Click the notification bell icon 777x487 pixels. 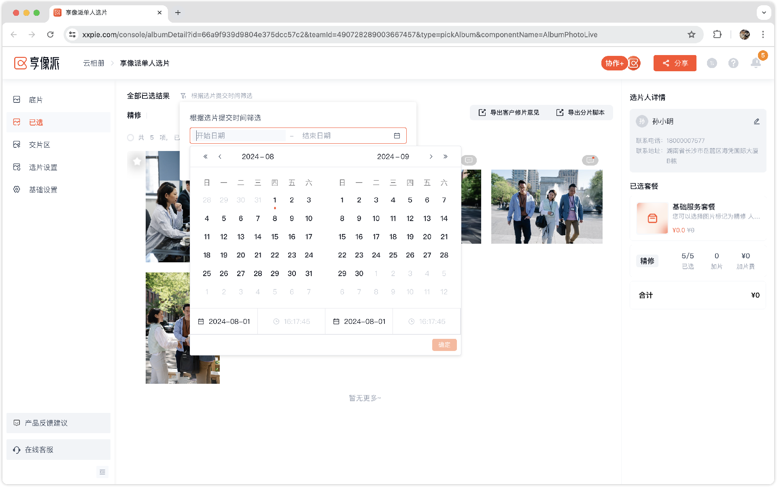click(755, 63)
